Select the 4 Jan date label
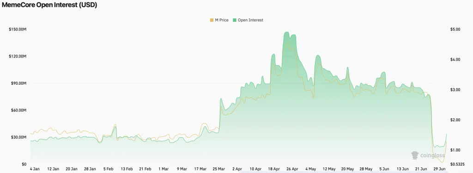This screenshot has width=473, height=173. point(35,169)
